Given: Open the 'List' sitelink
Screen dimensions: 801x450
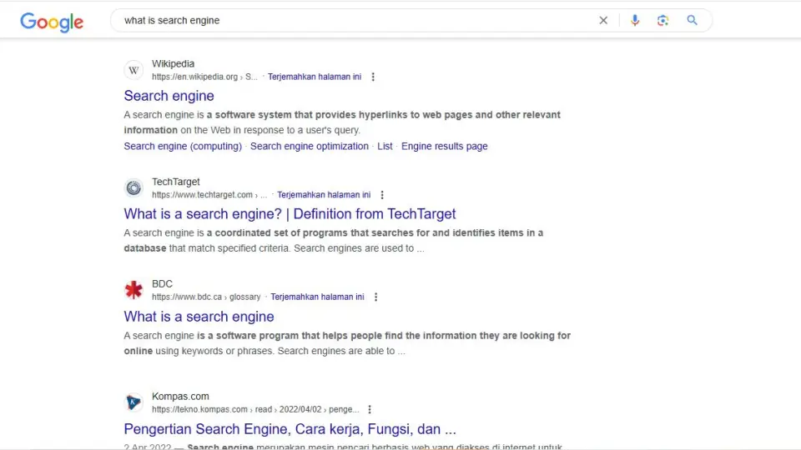Looking at the screenshot, I should pos(385,146).
